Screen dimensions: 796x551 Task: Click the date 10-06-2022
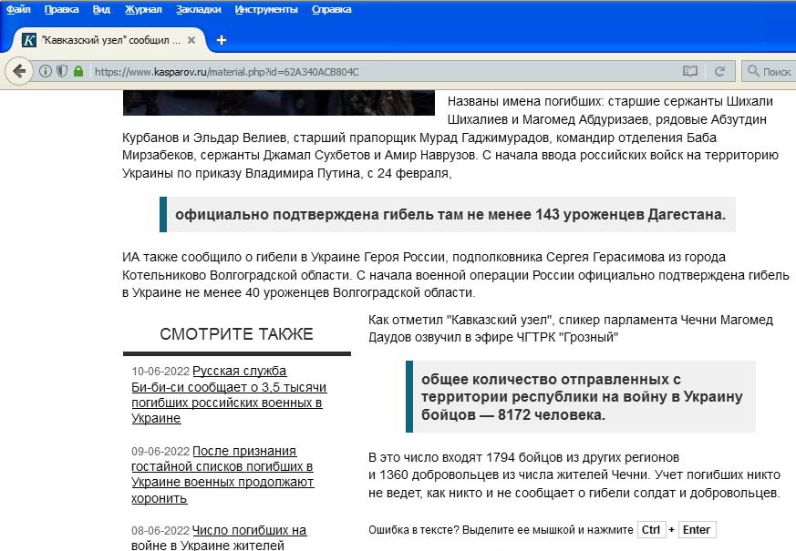click(x=160, y=371)
